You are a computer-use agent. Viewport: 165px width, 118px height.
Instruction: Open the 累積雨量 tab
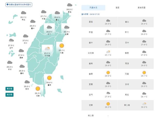click(141, 8)
